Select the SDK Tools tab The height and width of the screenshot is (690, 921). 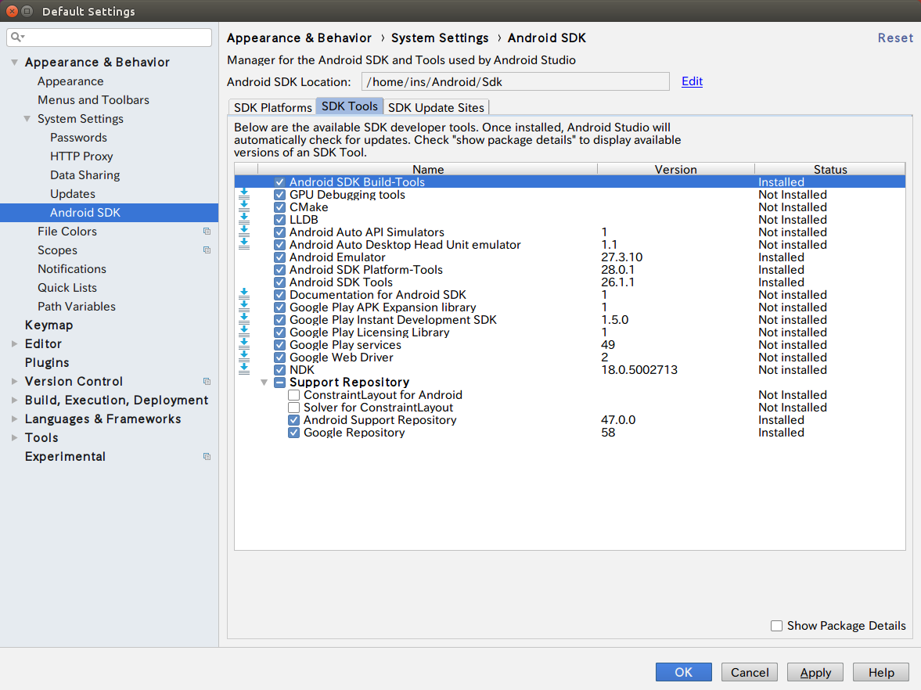pyautogui.click(x=350, y=106)
